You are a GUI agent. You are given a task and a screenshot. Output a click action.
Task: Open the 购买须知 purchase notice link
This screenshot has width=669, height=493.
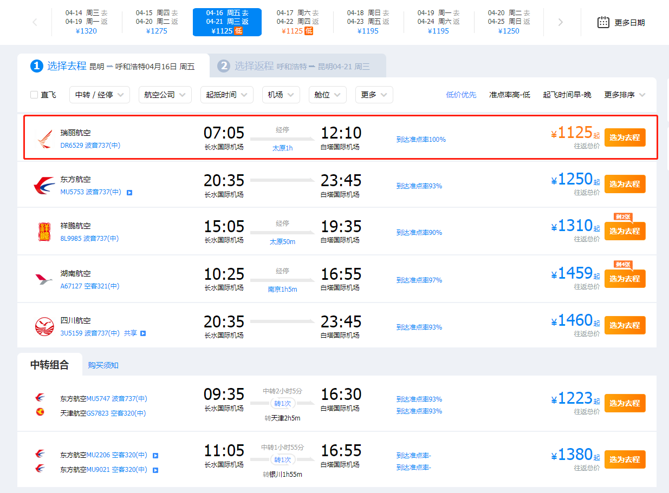pyautogui.click(x=103, y=365)
